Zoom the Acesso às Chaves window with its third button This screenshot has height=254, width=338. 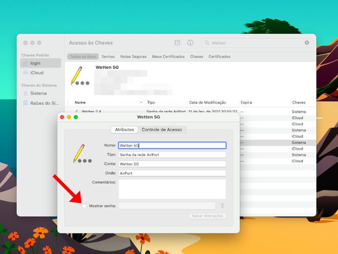[39, 43]
